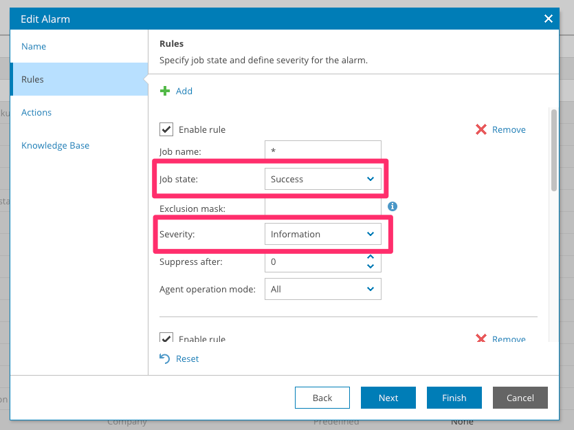
Task: Expand the Severity dropdown
Action: (x=322, y=234)
